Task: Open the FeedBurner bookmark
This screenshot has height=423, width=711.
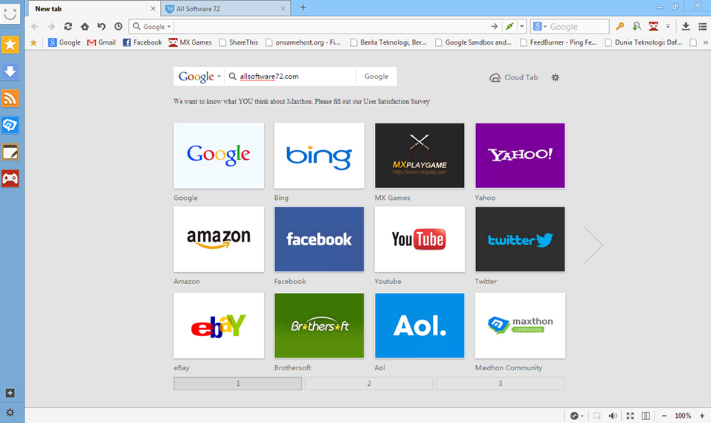Action: pos(559,42)
